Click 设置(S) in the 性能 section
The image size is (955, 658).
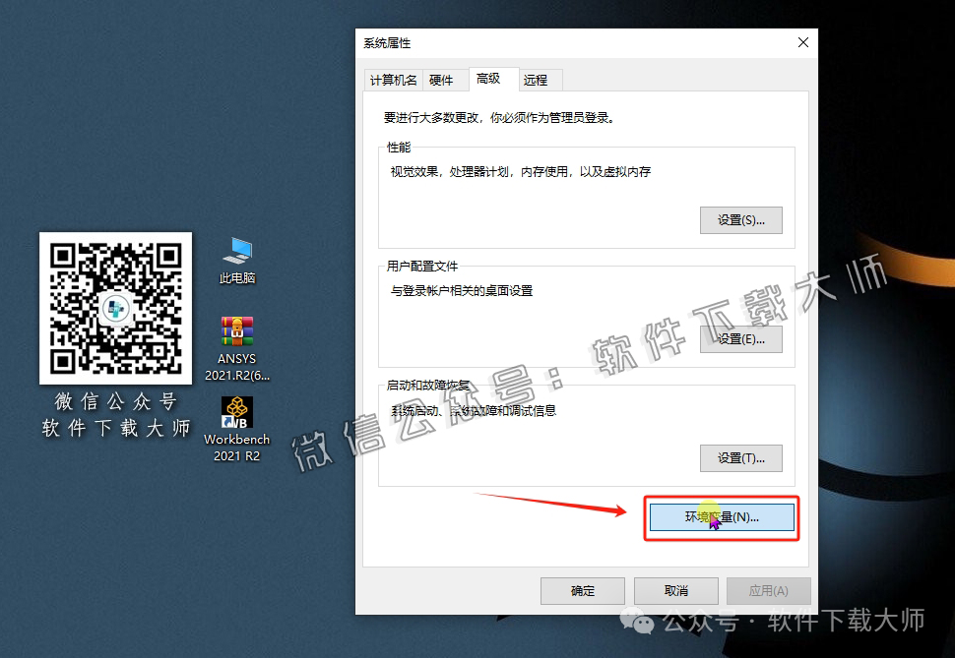[x=740, y=219]
